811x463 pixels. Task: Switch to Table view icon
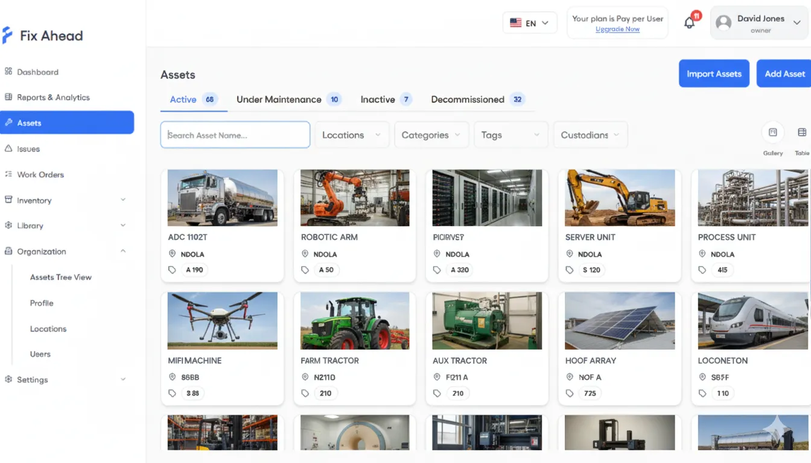pyautogui.click(x=802, y=133)
